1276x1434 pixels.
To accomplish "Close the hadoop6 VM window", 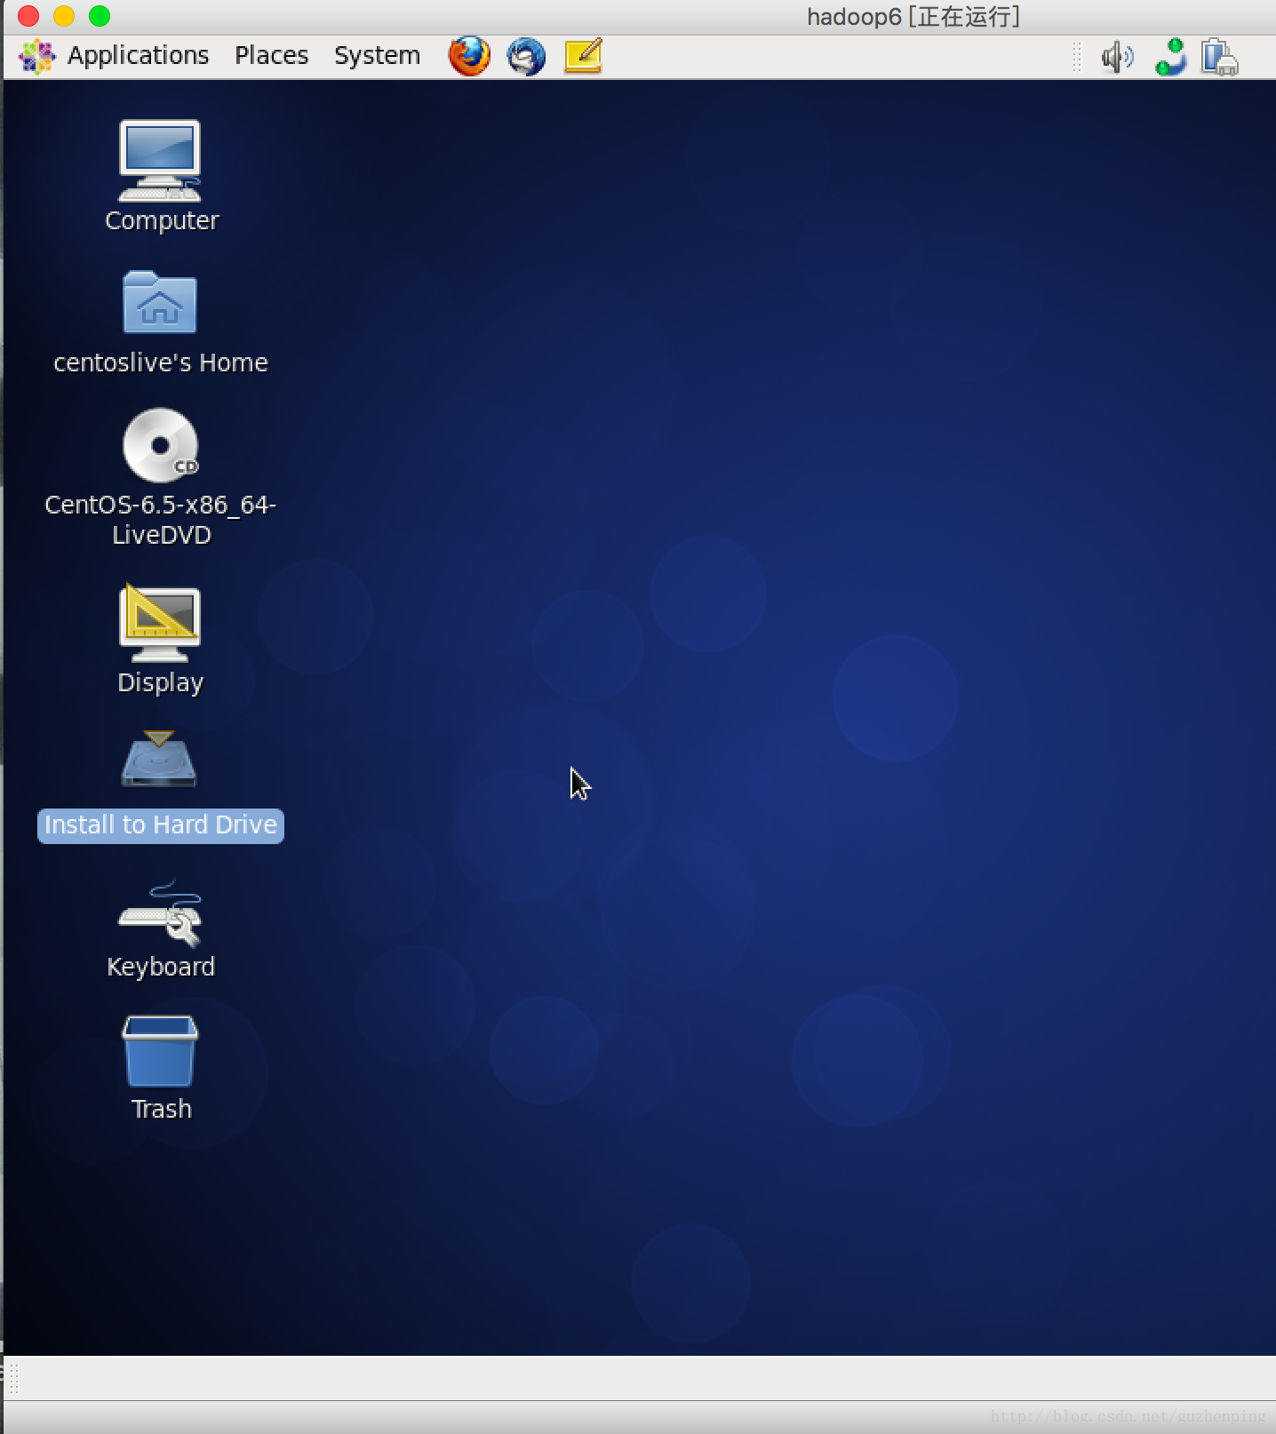I will 28,16.
